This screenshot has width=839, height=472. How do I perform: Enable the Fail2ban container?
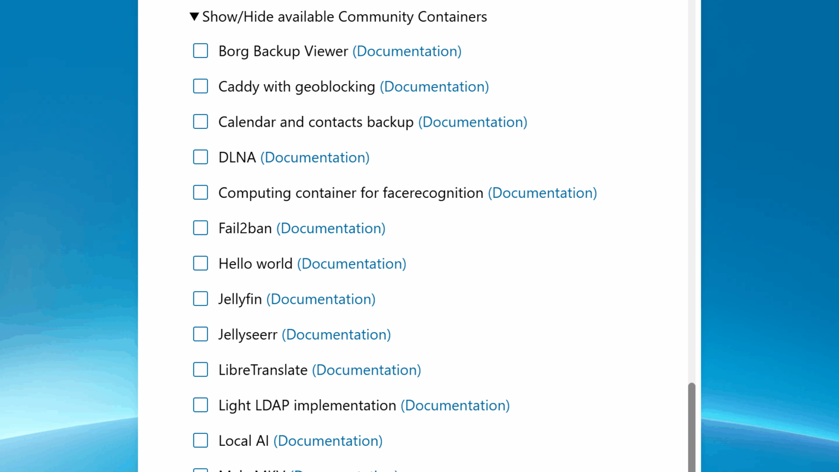click(x=200, y=228)
